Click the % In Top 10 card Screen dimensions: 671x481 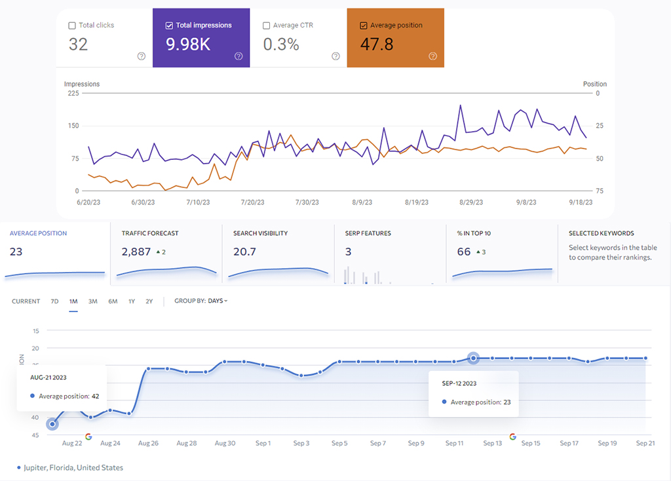tap(501, 252)
